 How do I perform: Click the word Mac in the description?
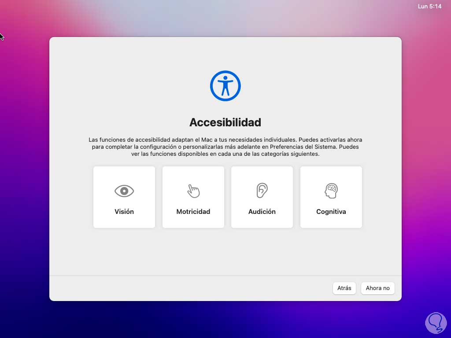coord(207,140)
